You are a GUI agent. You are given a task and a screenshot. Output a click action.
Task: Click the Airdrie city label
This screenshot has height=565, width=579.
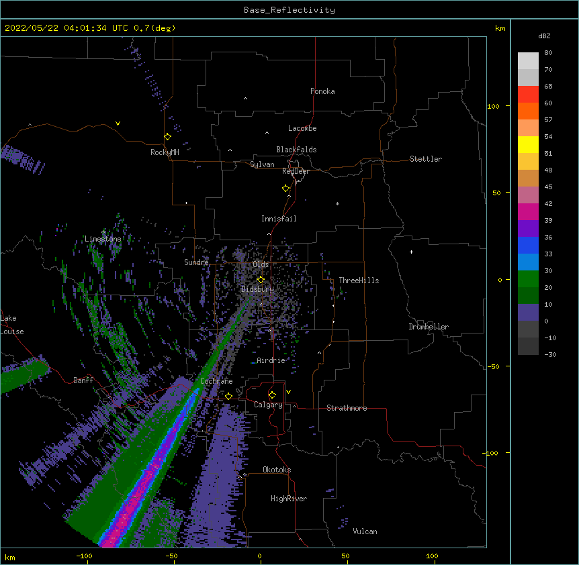pos(271,360)
